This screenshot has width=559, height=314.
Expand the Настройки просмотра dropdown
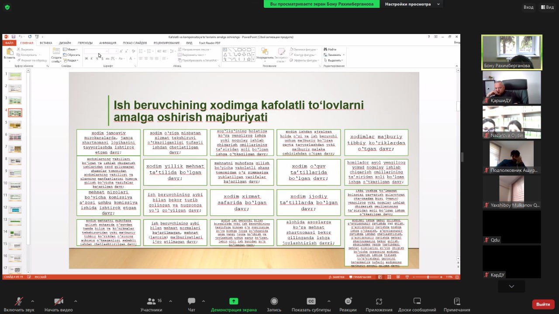tap(413, 4)
